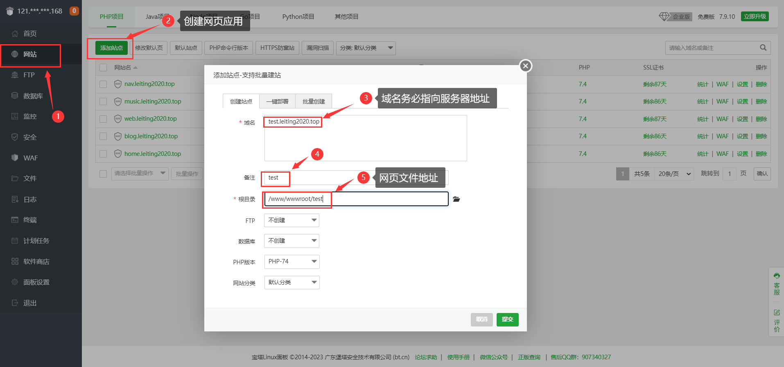Click the WAF shield icon in sidebar
This screenshot has width=784, height=367.
[x=15, y=158]
